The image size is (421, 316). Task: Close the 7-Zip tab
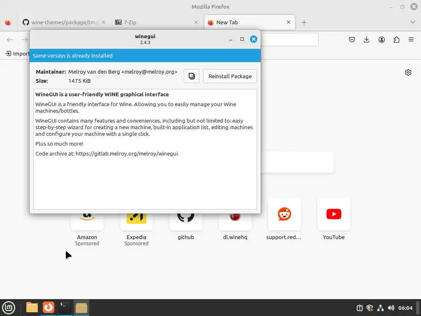pos(196,22)
